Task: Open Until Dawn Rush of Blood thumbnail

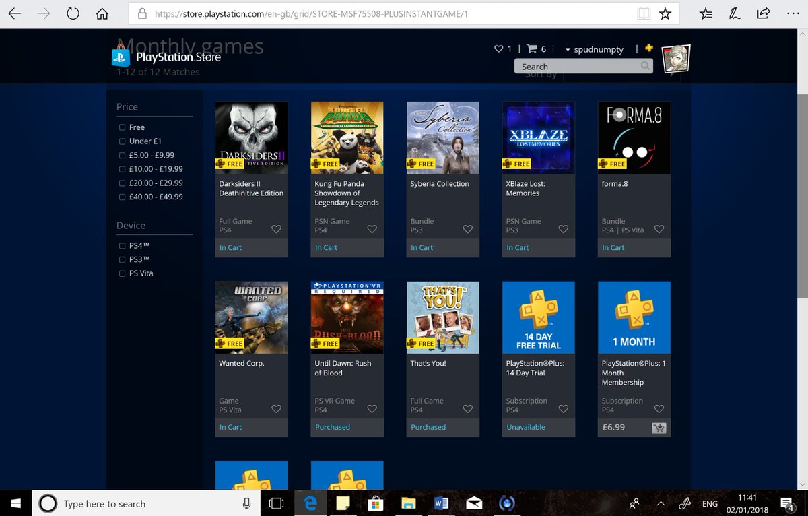Action: point(347,317)
